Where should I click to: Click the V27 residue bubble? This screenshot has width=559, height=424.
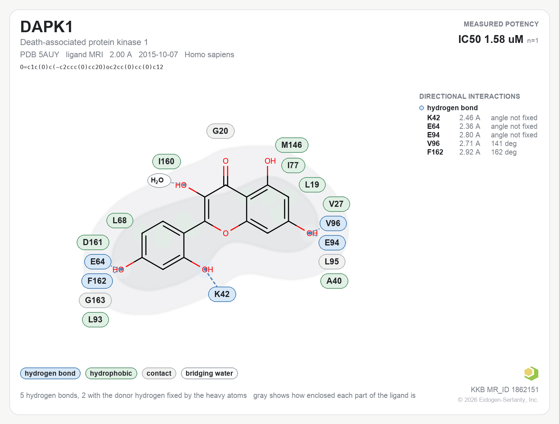[x=336, y=204]
